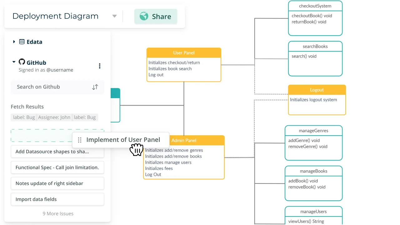This screenshot has height=225, width=400.
Task: Click 'returnBook() void' text
Action: [x=309, y=22]
